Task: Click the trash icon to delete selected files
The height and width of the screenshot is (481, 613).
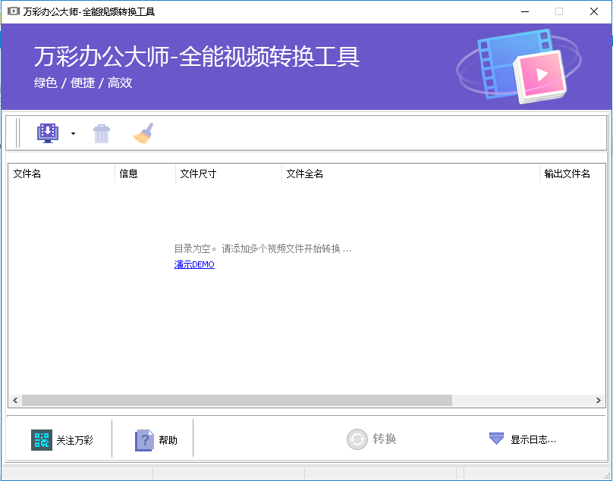Action: 101,133
